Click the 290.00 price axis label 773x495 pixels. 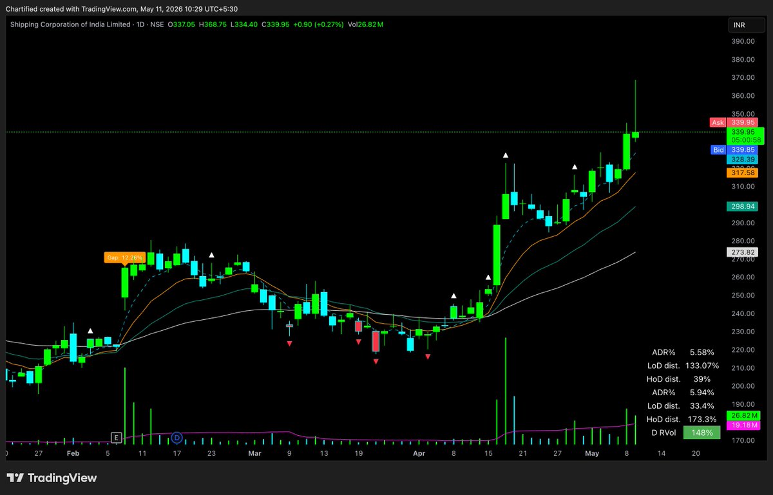click(742, 223)
